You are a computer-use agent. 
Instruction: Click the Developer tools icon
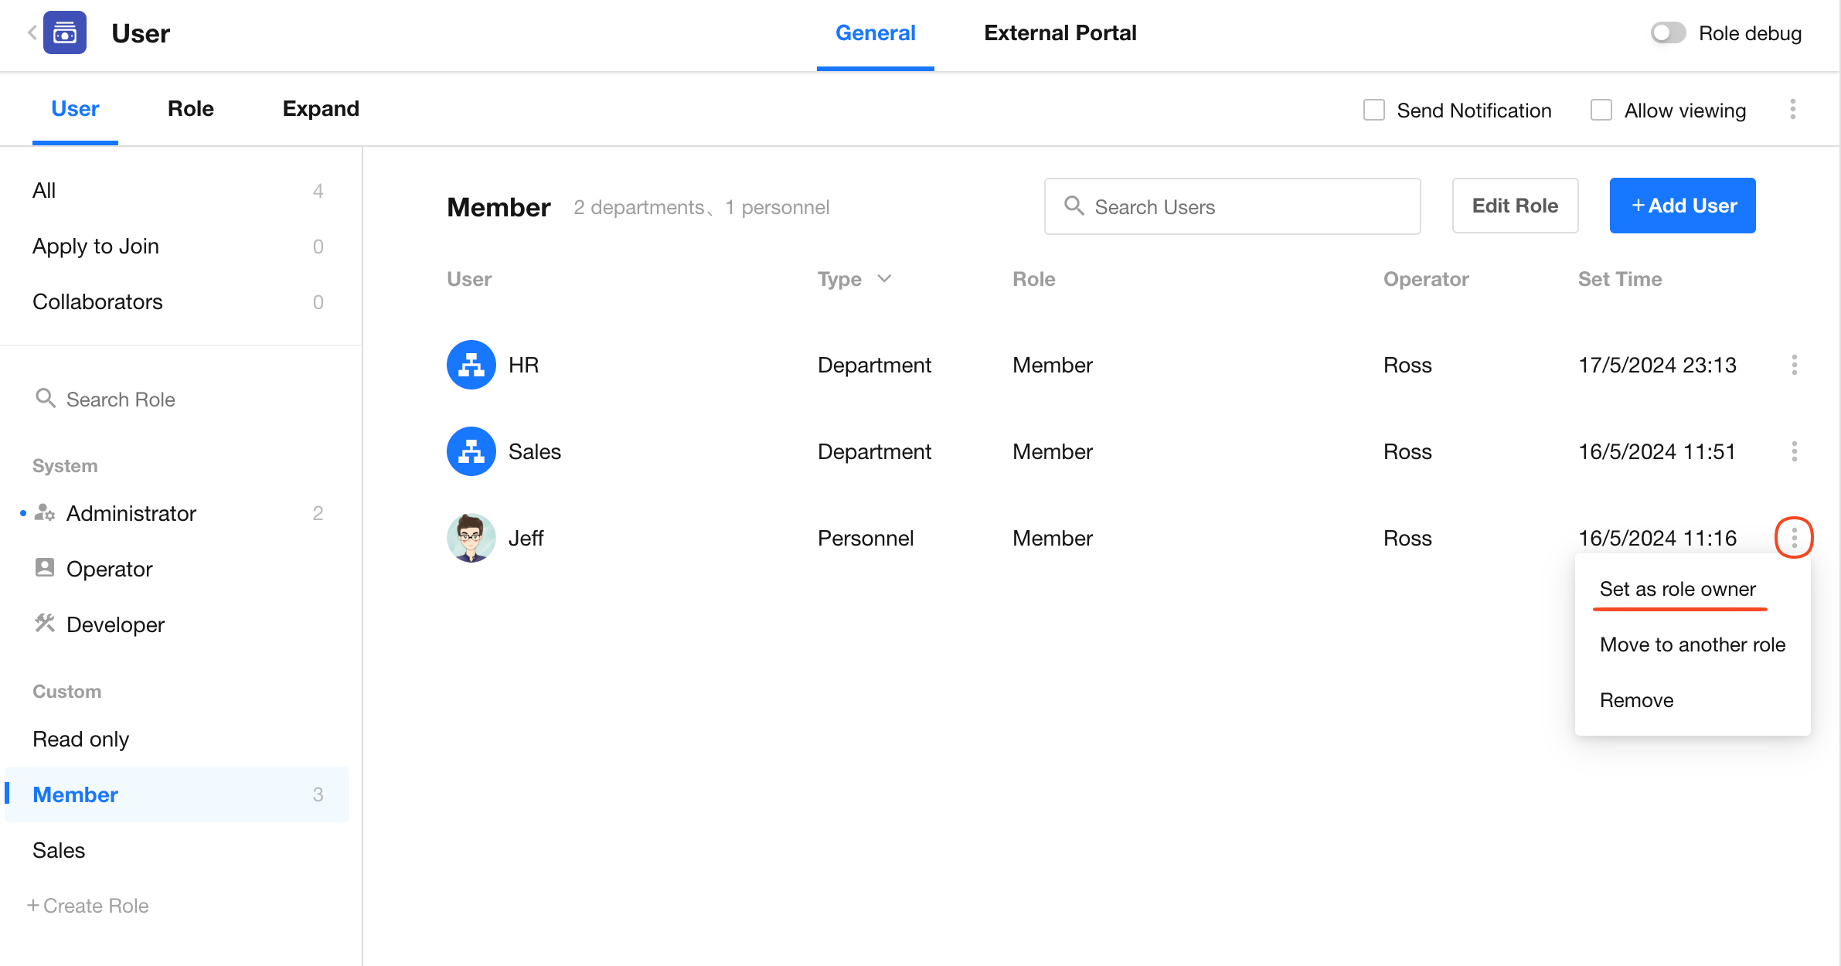pos(45,623)
